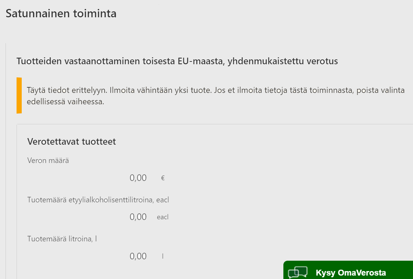Select the etyylialkoholisenttilitroina quantity value

pyautogui.click(x=138, y=217)
